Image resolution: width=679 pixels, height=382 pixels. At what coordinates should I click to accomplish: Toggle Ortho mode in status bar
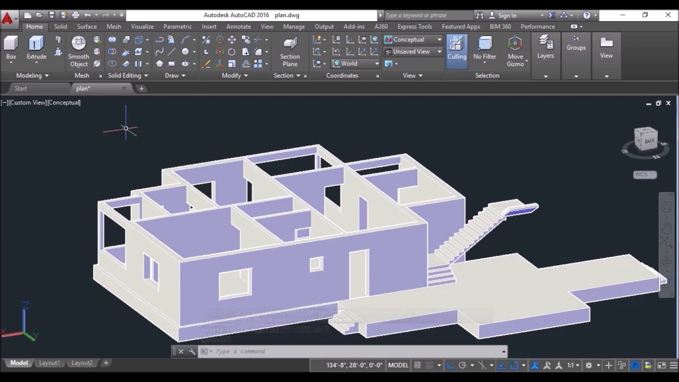[x=450, y=365]
